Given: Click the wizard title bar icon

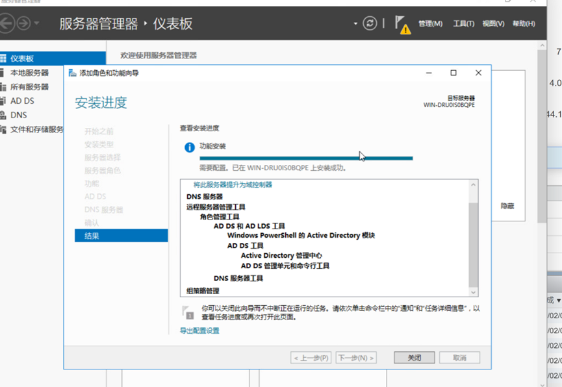Looking at the screenshot, I should click(72, 73).
